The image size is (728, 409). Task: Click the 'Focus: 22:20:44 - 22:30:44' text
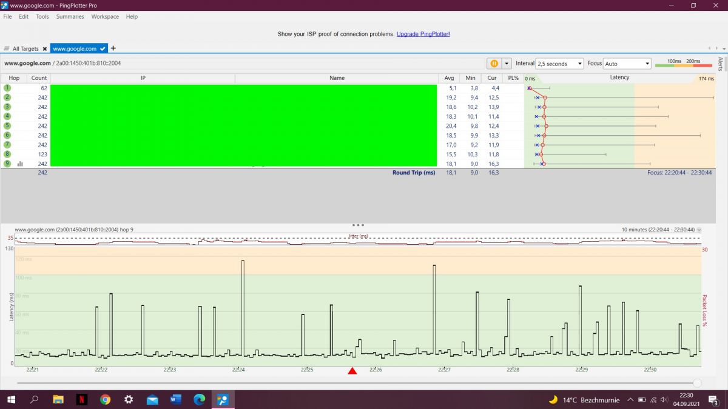(x=679, y=173)
